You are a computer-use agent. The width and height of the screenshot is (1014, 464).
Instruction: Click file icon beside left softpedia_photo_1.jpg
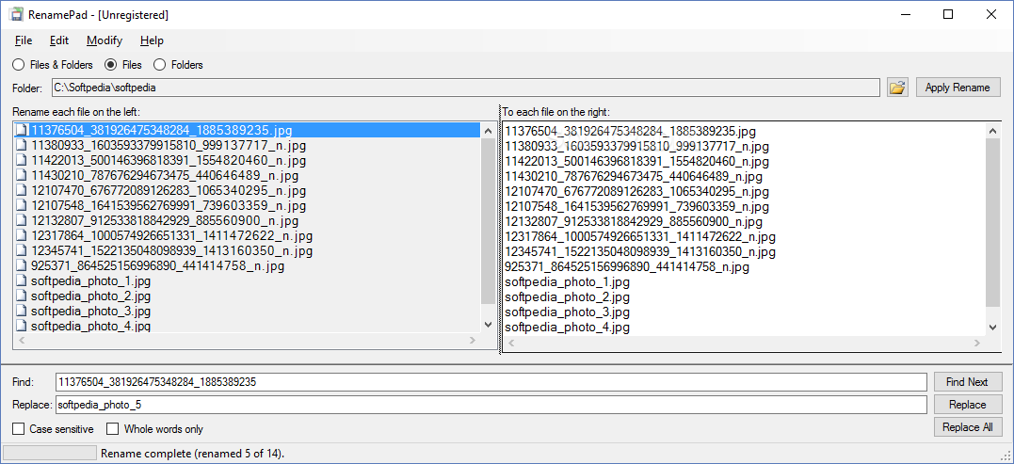[x=22, y=281]
